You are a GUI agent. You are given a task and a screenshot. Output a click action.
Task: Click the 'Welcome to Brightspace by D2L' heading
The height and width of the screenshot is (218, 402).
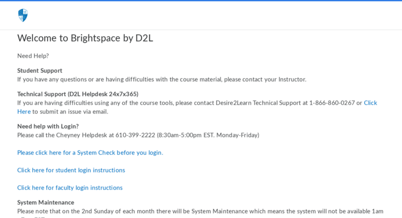click(x=85, y=38)
